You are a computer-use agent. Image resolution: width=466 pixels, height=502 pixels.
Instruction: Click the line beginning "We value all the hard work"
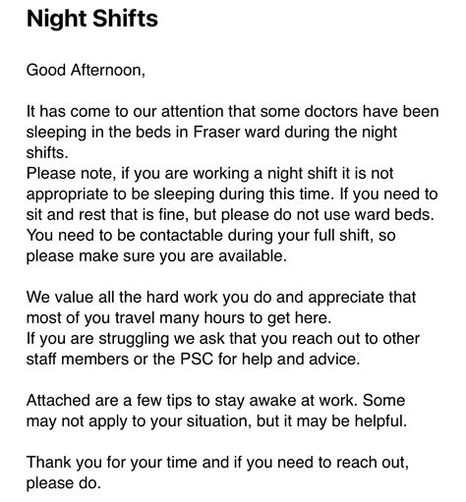pos(221,298)
